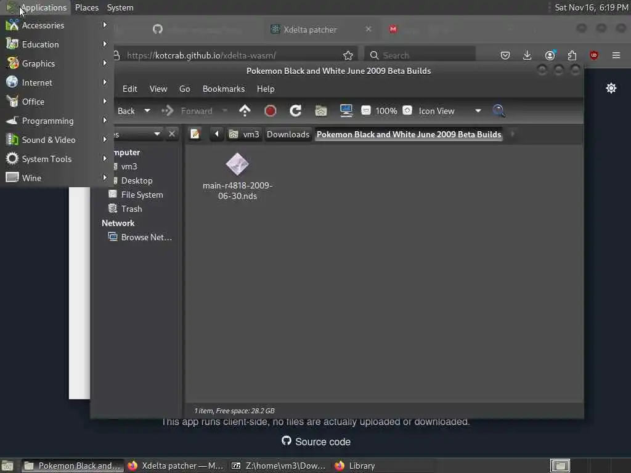The image size is (631, 473).
Task: Click the file search magnifier icon
Action: (499, 111)
